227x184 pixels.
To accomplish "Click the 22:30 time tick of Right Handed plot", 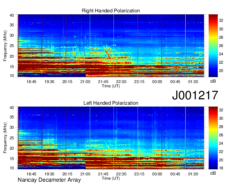I will click(x=121, y=82).
